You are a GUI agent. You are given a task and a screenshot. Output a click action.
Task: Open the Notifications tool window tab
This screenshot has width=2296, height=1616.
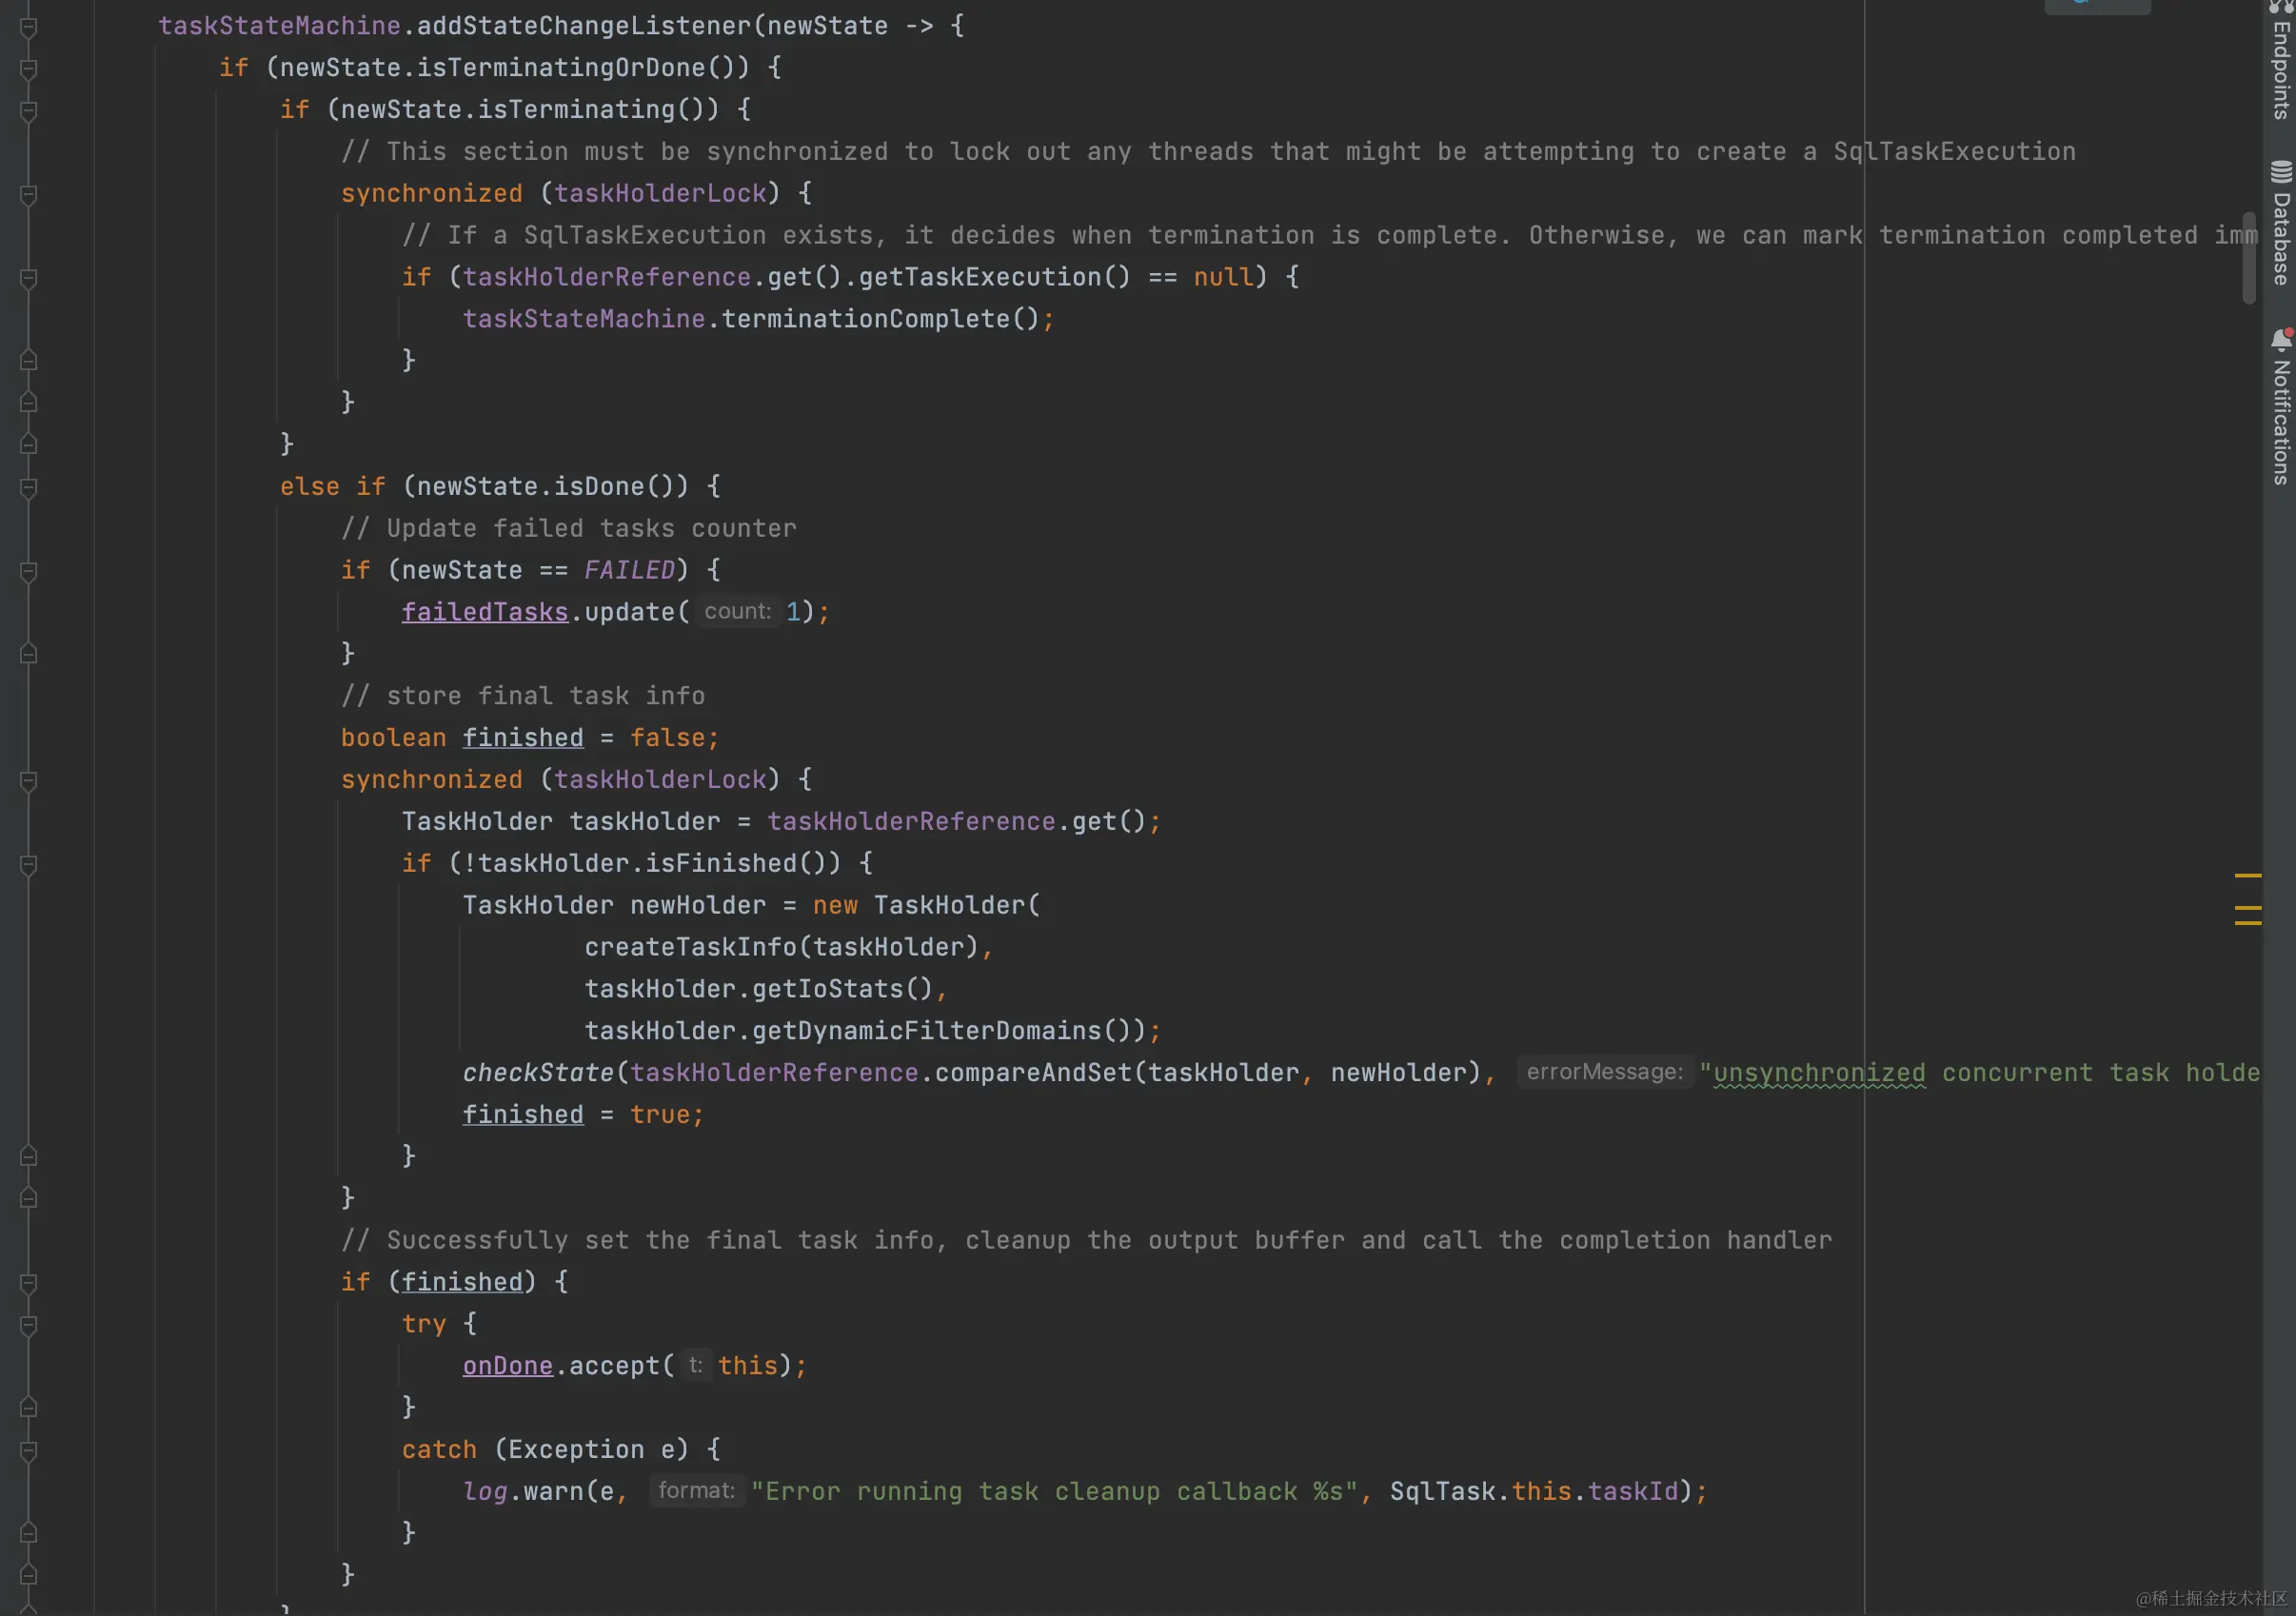2281,421
